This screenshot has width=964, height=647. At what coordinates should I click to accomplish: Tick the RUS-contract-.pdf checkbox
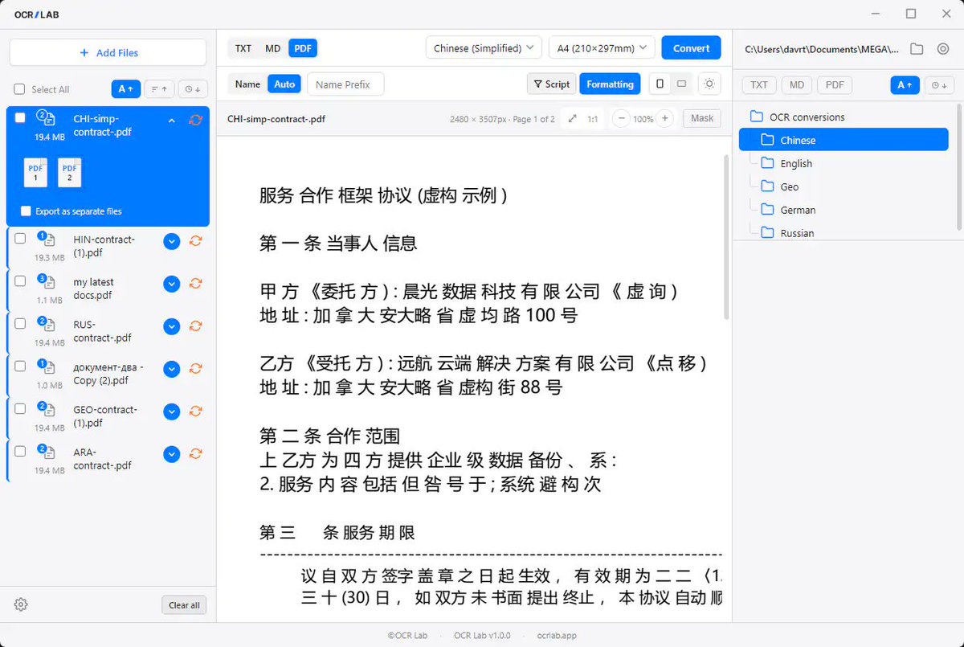(x=20, y=323)
